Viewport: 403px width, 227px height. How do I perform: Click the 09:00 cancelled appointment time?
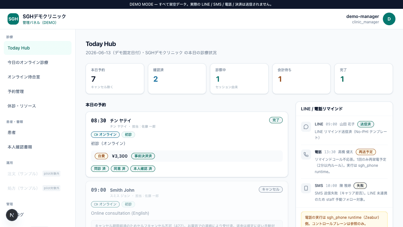99,190
